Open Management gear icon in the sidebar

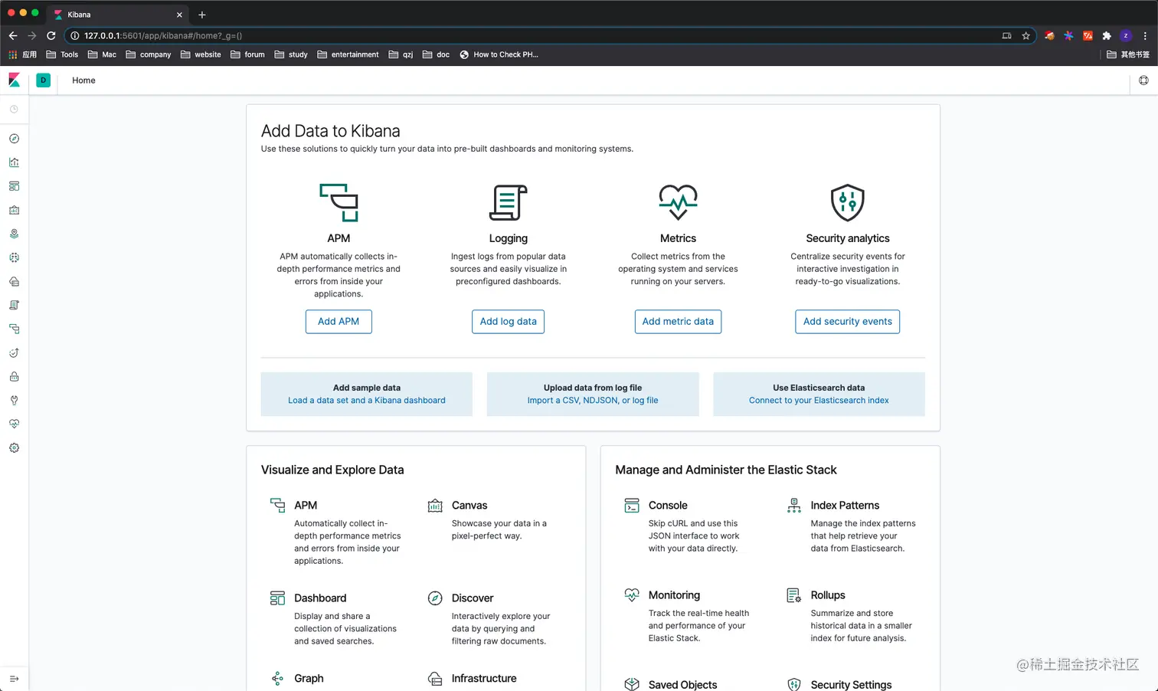(14, 447)
